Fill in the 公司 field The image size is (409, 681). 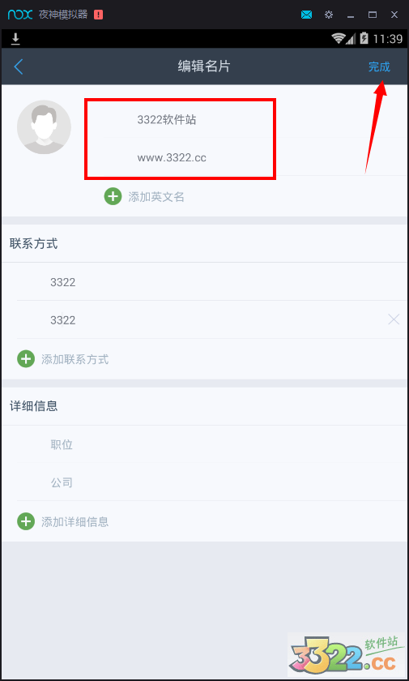coord(211,482)
